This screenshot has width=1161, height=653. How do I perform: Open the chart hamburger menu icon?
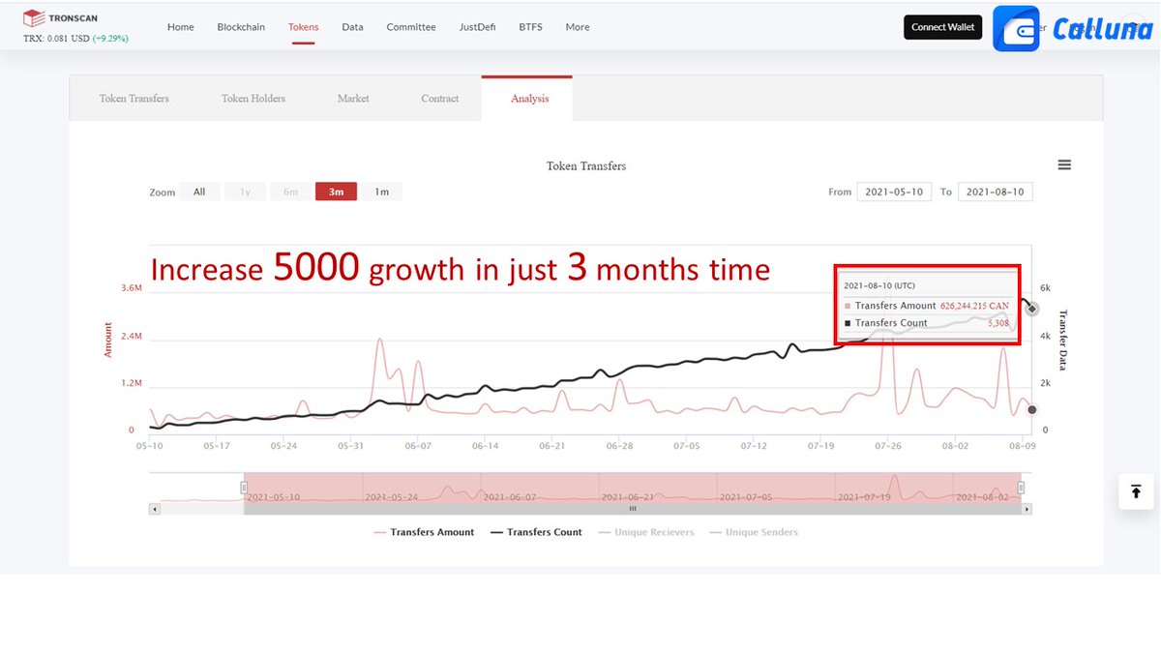1064,165
